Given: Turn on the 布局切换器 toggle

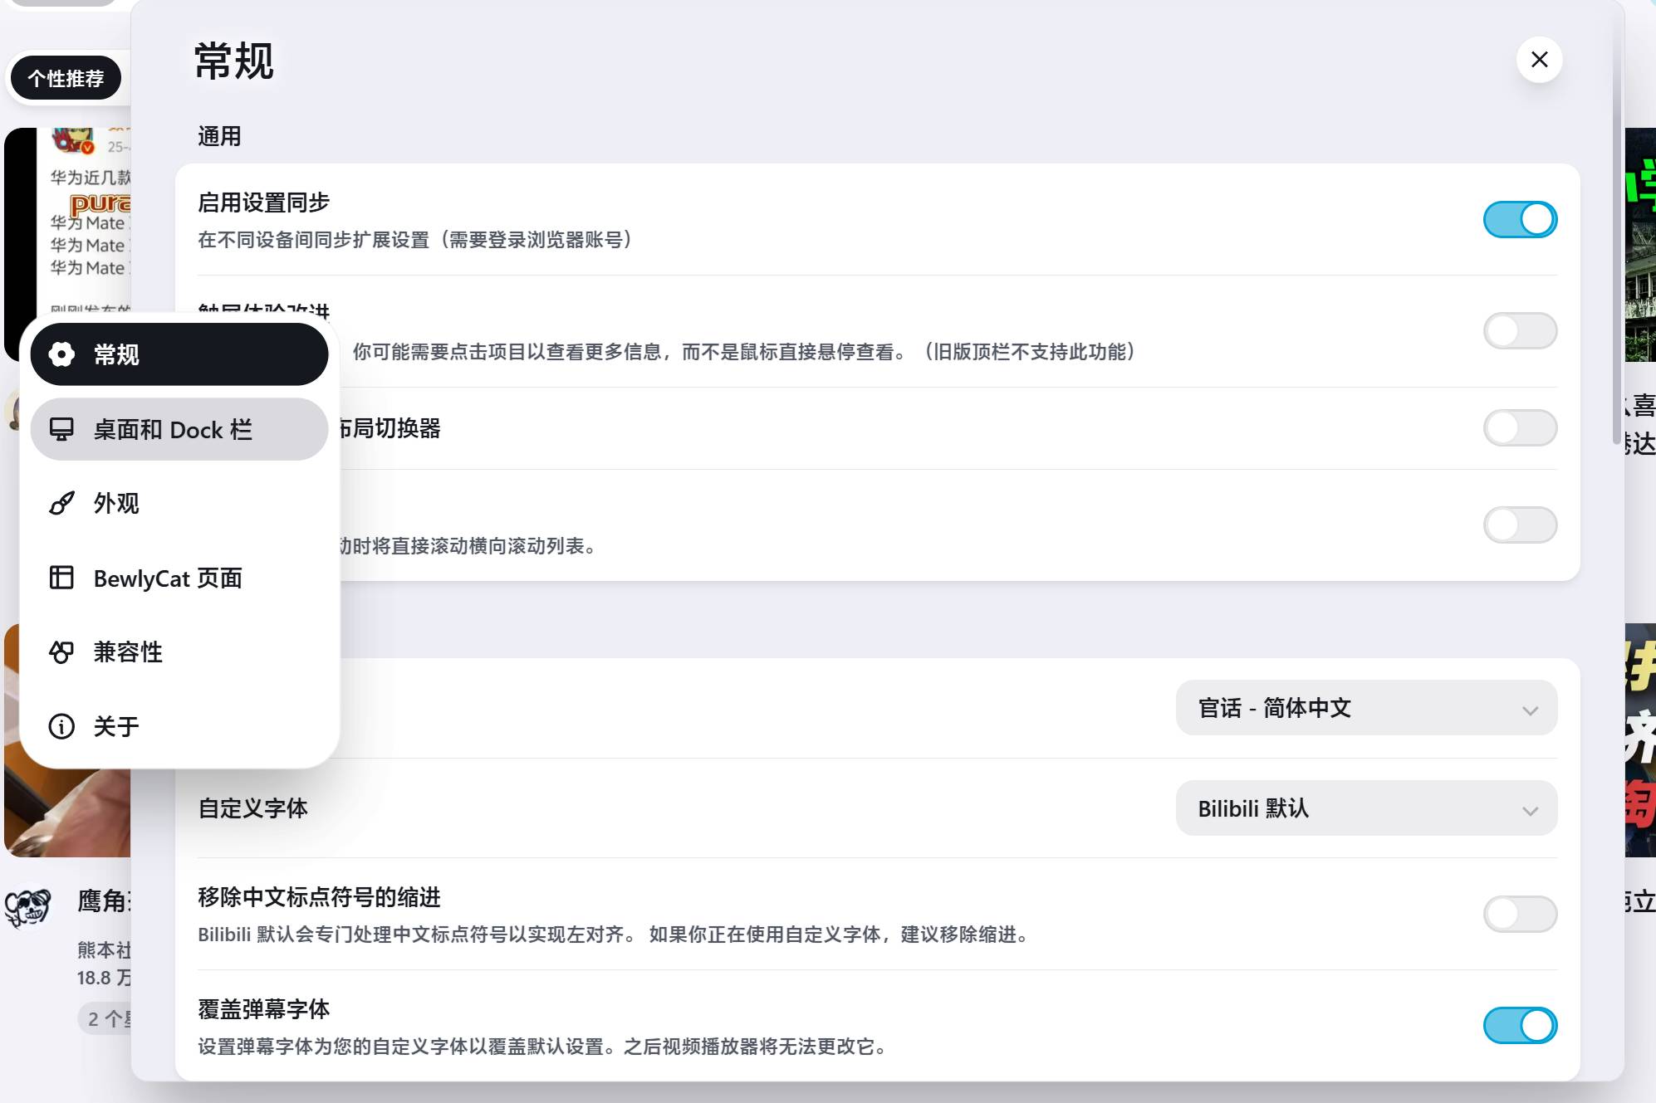Looking at the screenshot, I should [x=1520, y=428].
